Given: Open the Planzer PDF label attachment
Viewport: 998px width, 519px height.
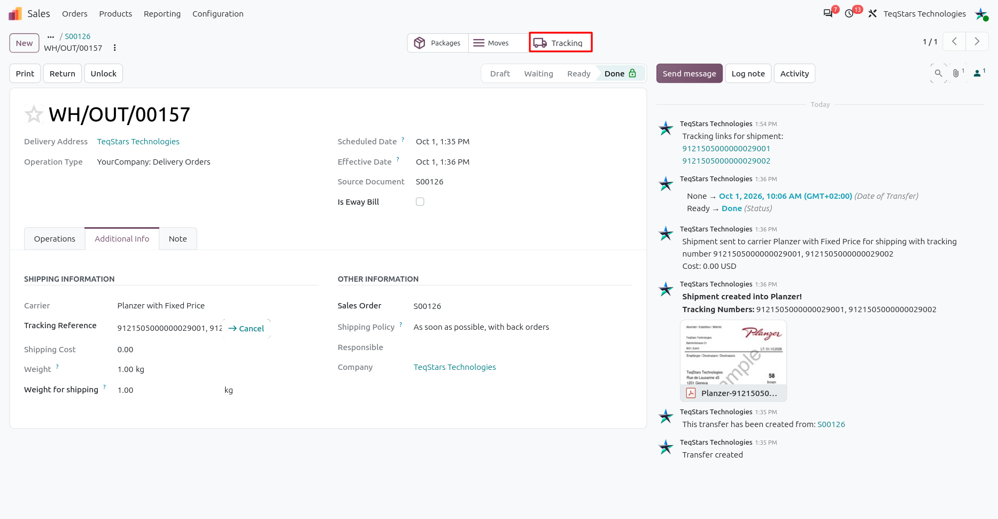Looking at the screenshot, I should click(733, 361).
